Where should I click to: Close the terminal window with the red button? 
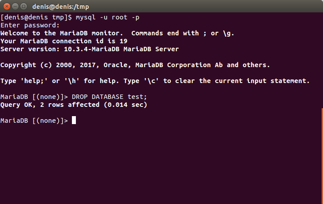[7, 6]
